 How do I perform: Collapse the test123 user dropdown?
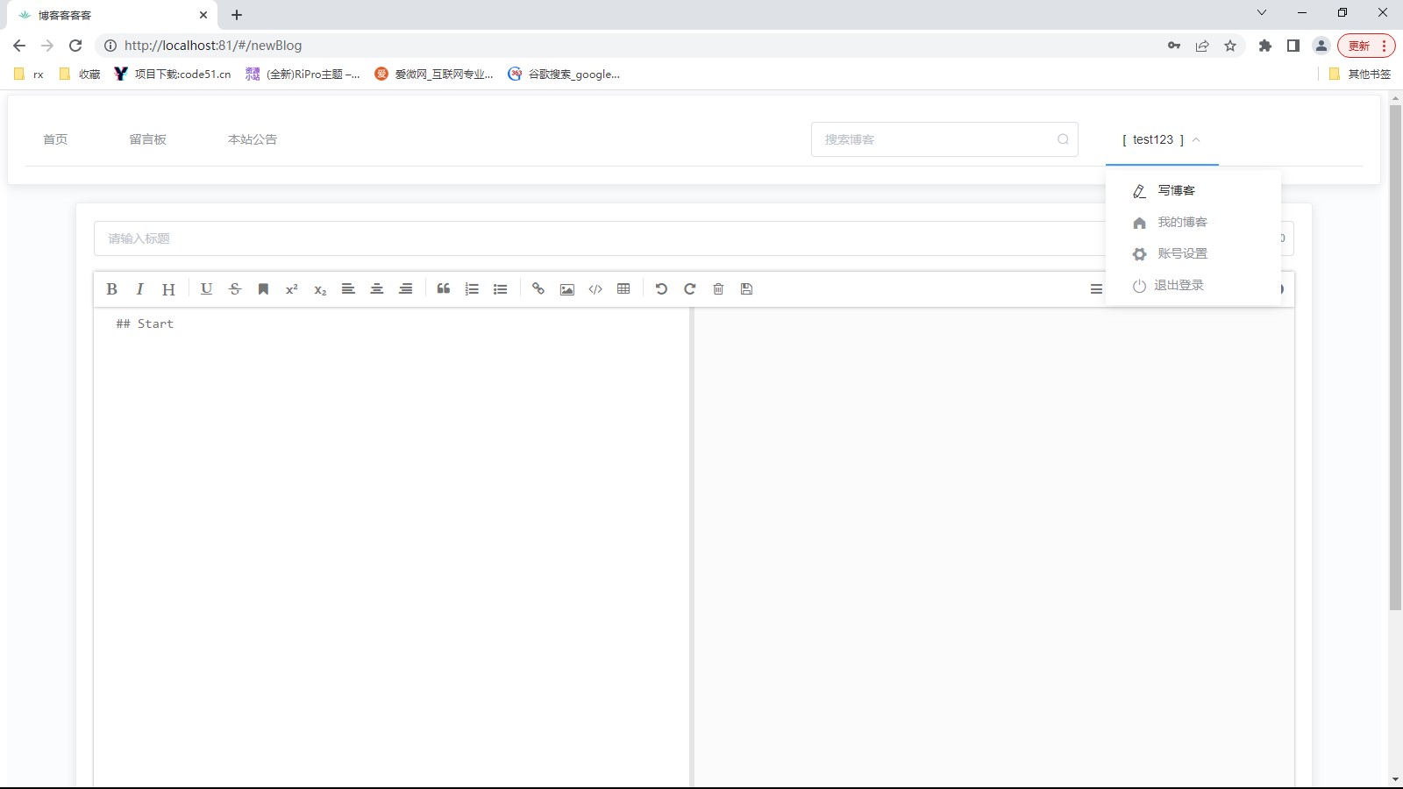1162,139
